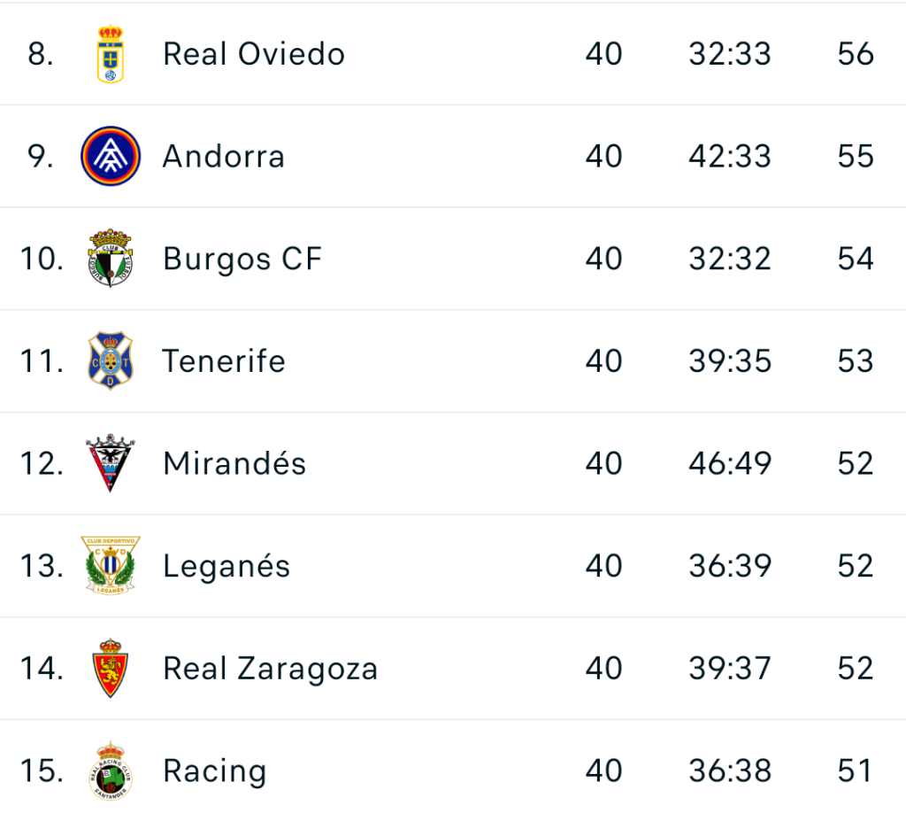Click the Real Oviedo club crest
The height and width of the screenshot is (821, 906).
pos(111,54)
